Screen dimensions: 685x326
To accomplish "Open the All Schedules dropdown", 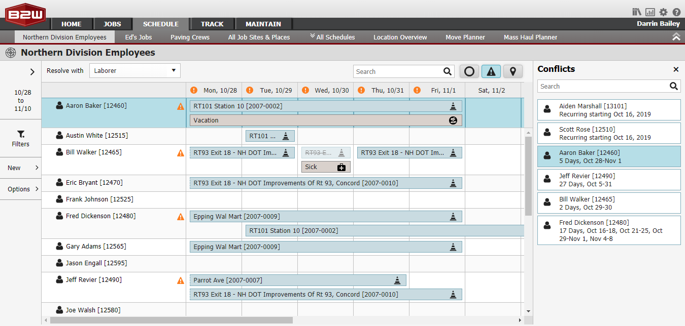I will click(332, 37).
